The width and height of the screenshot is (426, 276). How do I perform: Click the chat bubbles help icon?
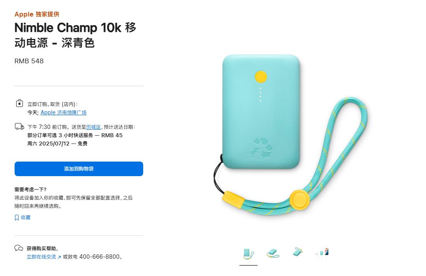pos(19,248)
